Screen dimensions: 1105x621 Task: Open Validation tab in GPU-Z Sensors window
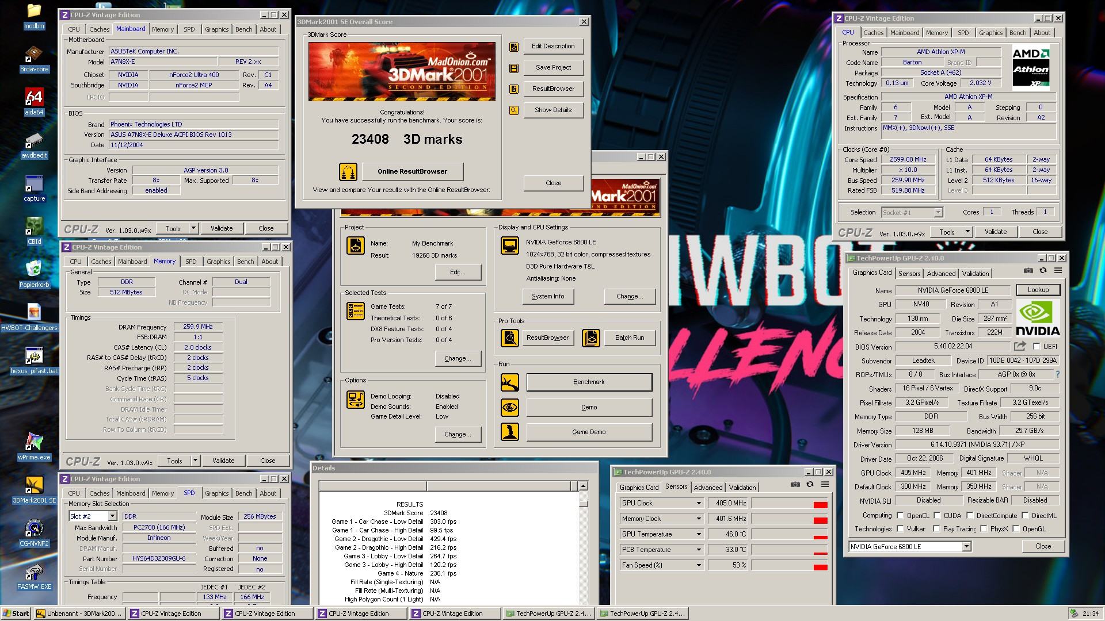[742, 488]
